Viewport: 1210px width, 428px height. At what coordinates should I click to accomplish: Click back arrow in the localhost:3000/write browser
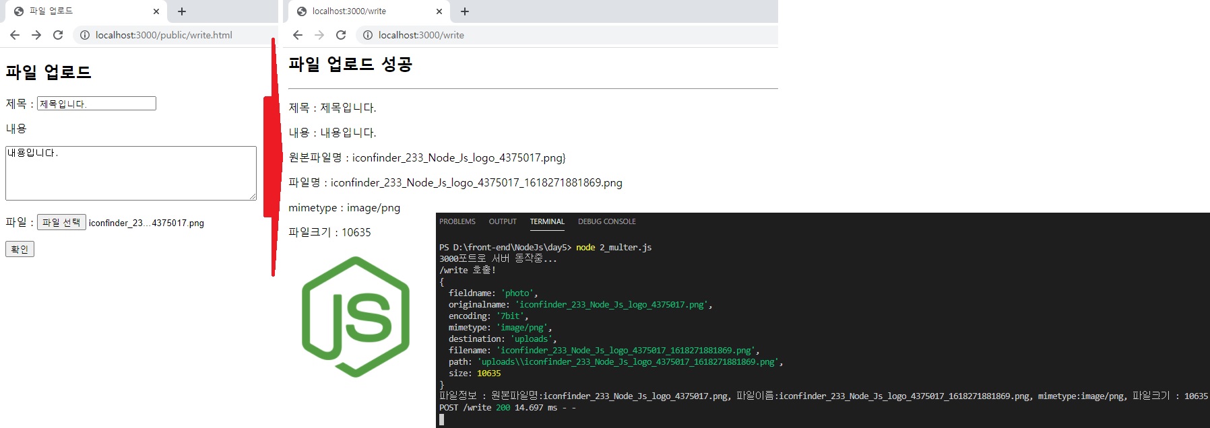pyautogui.click(x=298, y=35)
